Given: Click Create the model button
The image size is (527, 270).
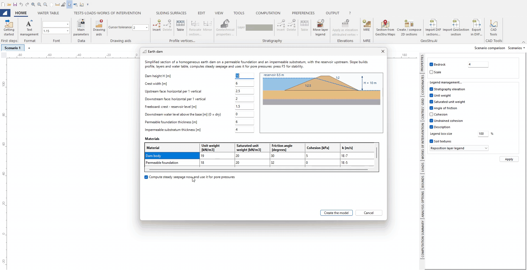Looking at the screenshot, I should 336,213.
